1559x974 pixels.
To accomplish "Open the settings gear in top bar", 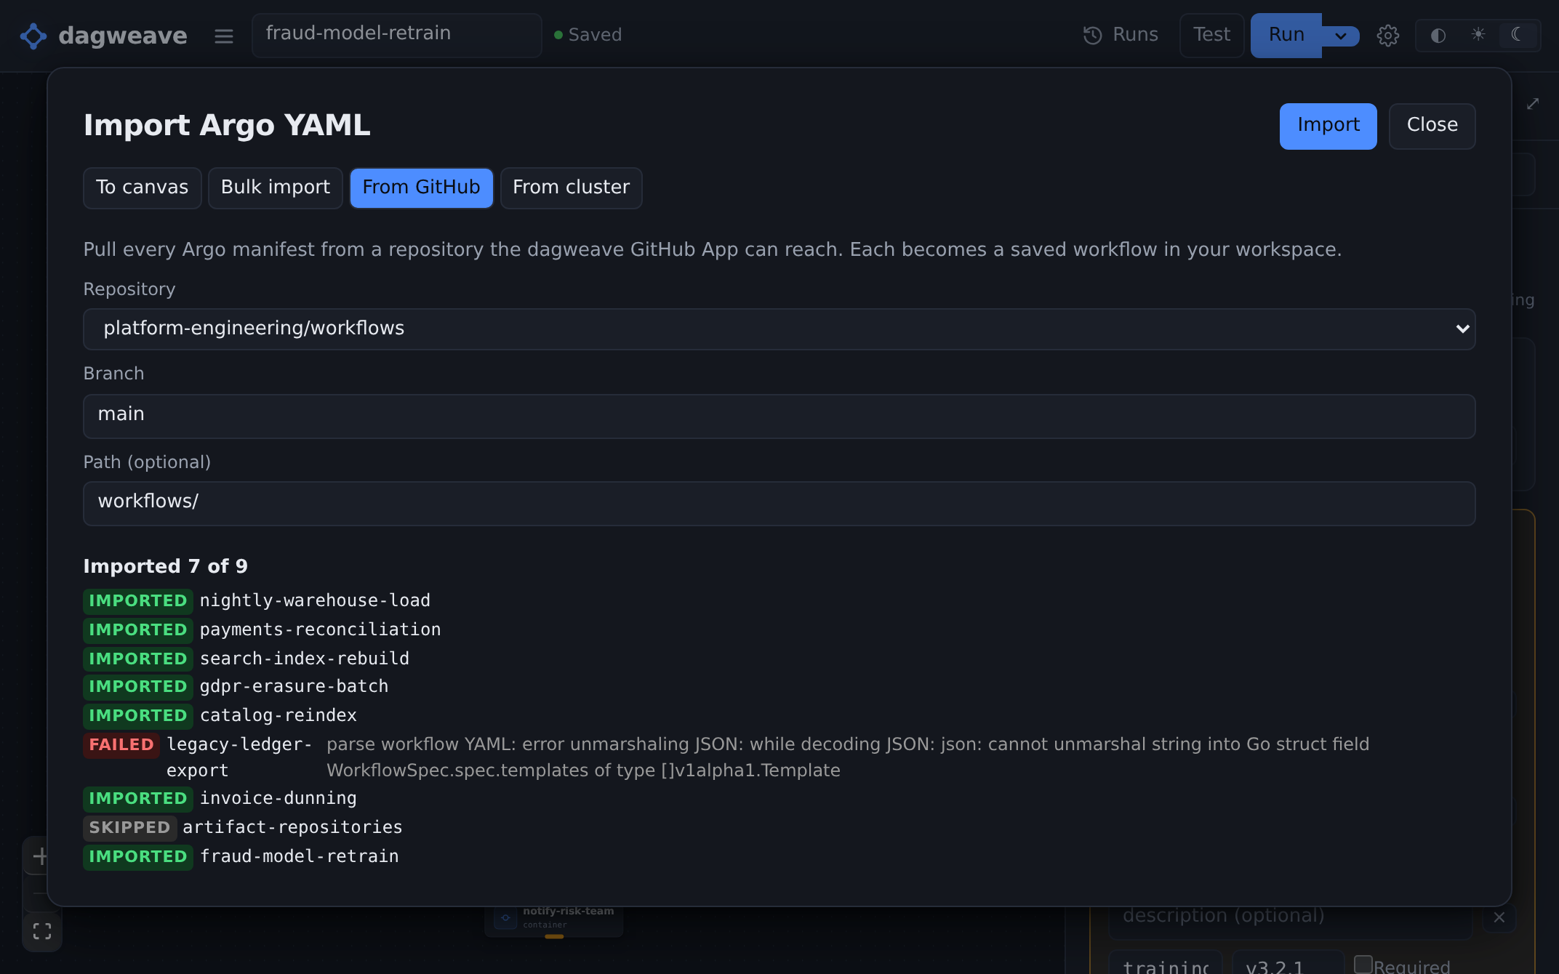I will [x=1387, y=36].
